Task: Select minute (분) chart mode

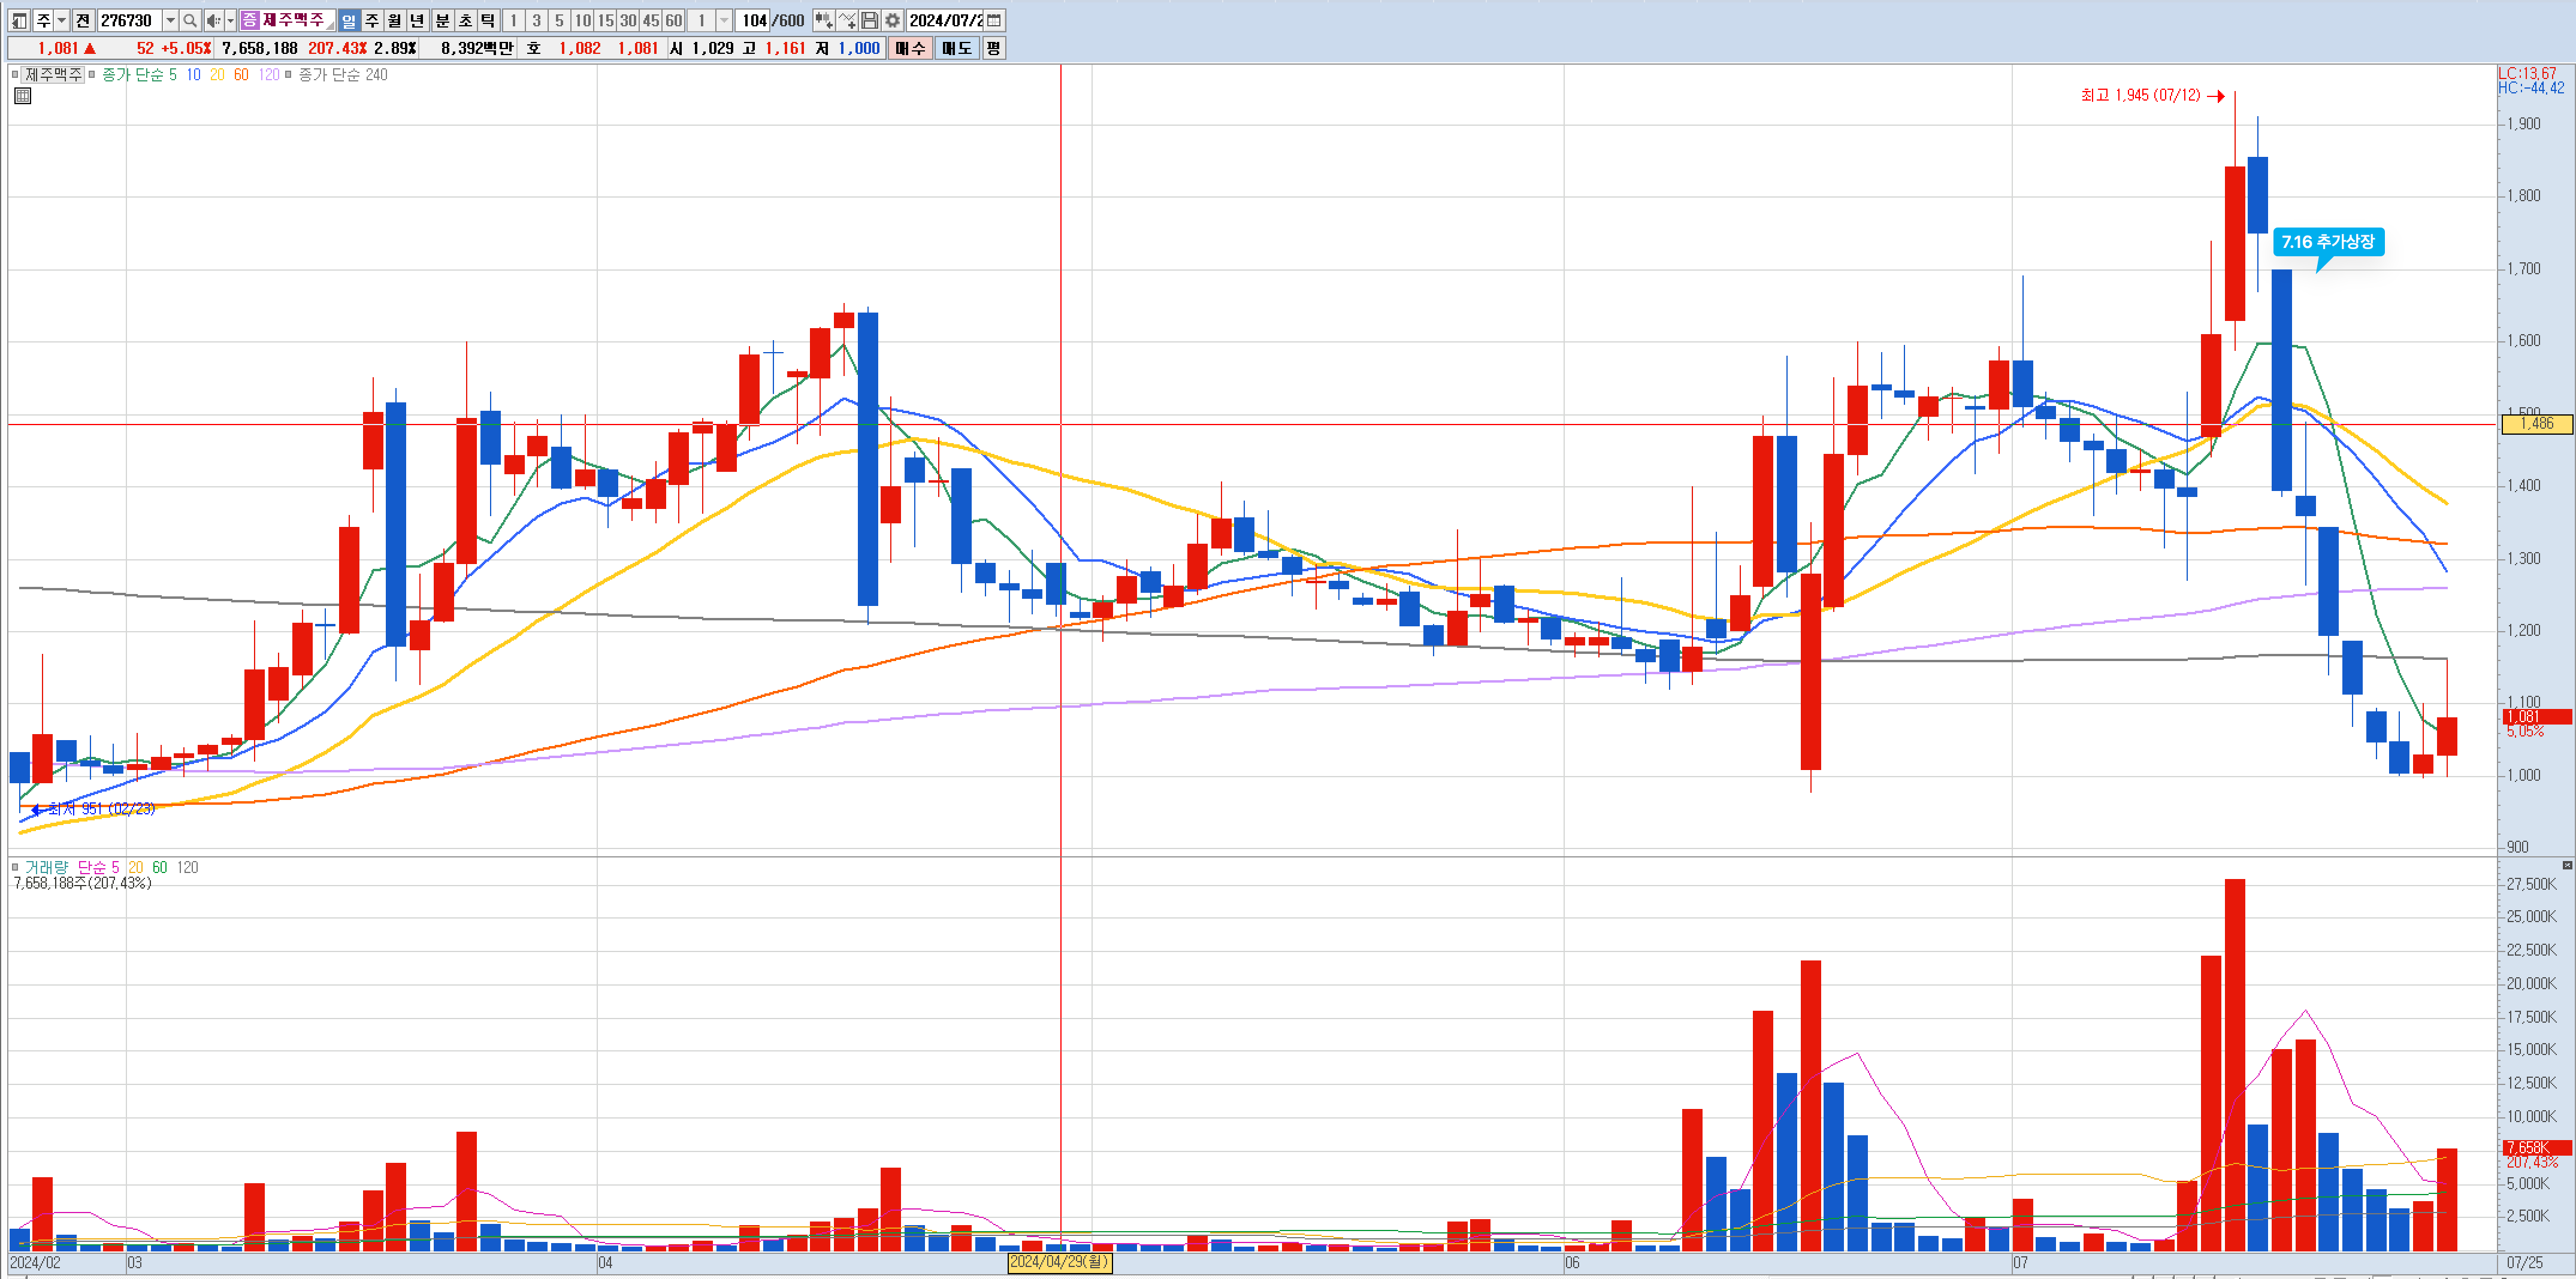Action: (x=442, y=20)
